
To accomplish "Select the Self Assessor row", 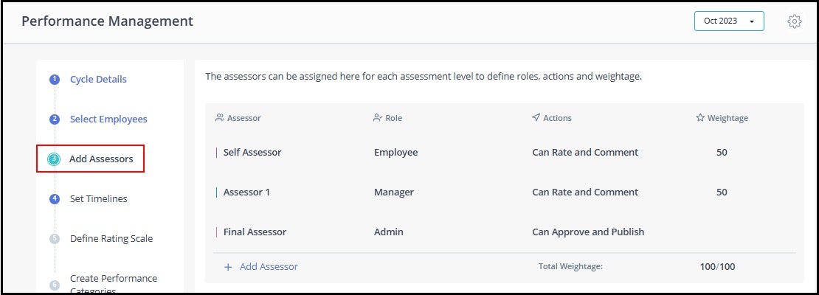I will (x=505, y=153).
